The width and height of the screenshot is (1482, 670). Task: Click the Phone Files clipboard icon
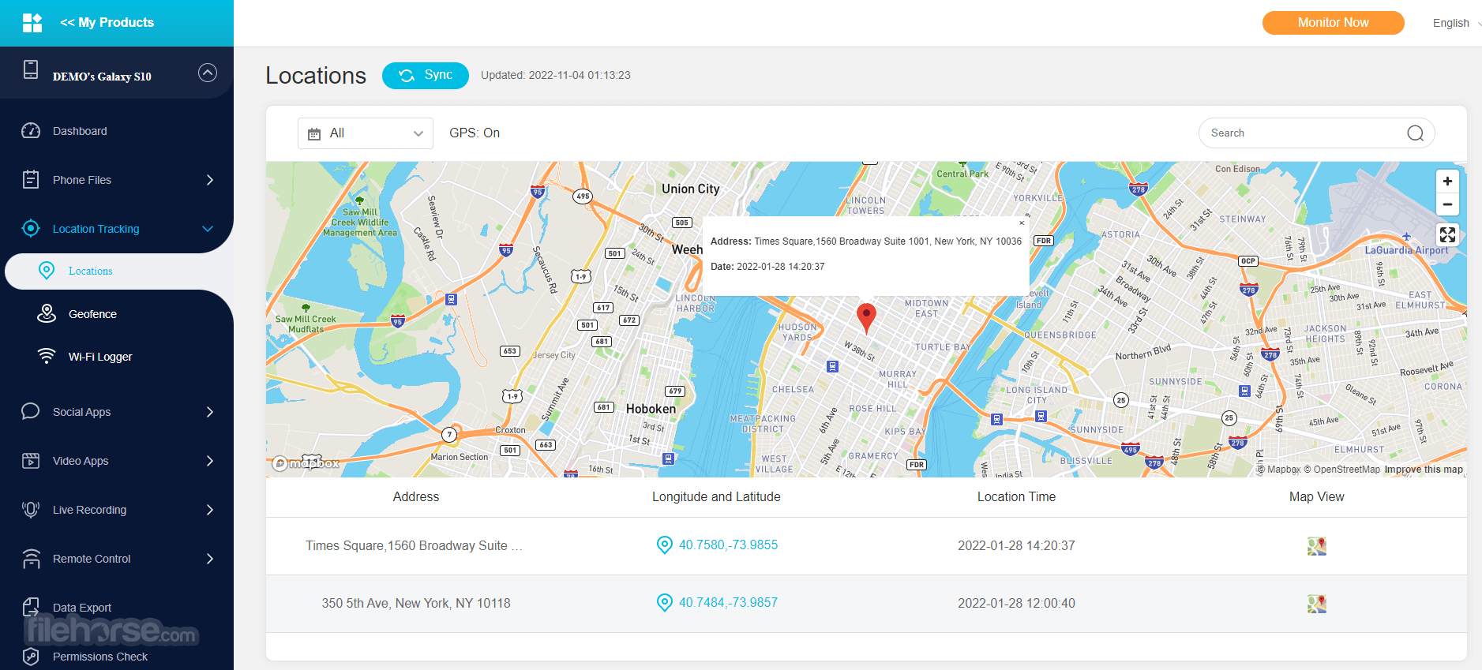click(31, 180)
